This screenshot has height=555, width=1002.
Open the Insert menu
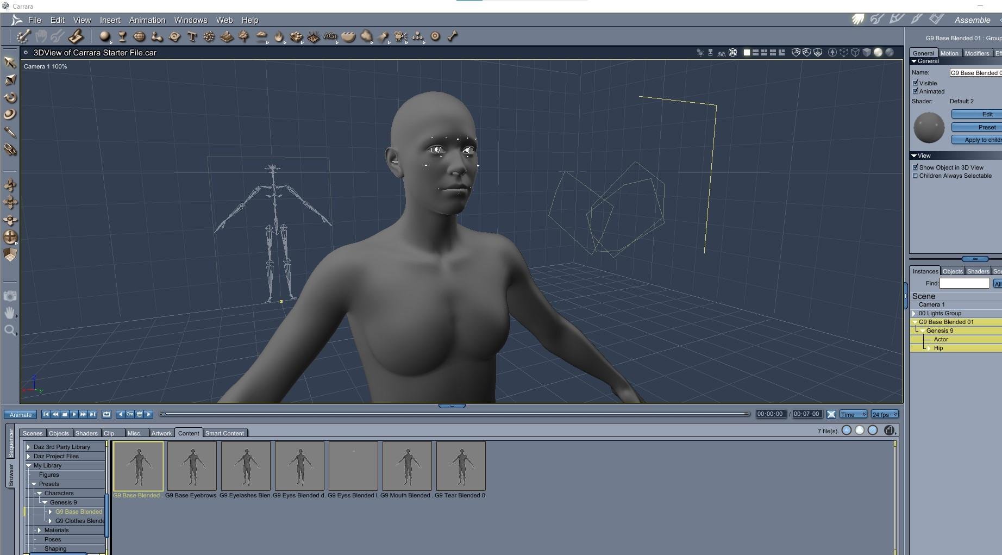tap(110, 20)
